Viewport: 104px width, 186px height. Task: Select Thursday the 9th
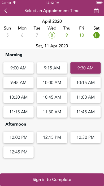[67, 35]
